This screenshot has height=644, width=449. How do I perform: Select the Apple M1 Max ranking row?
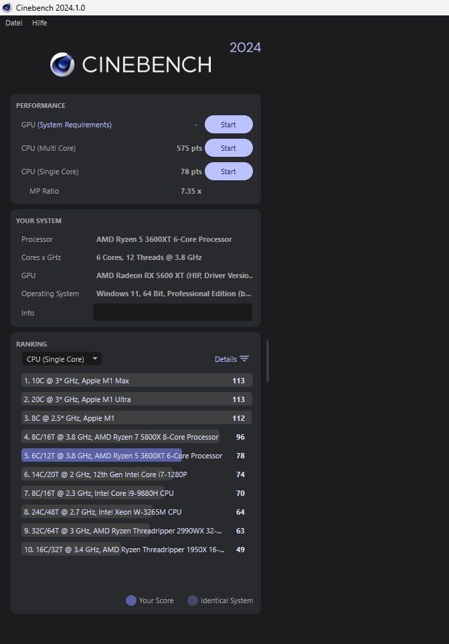coord(137,381)
